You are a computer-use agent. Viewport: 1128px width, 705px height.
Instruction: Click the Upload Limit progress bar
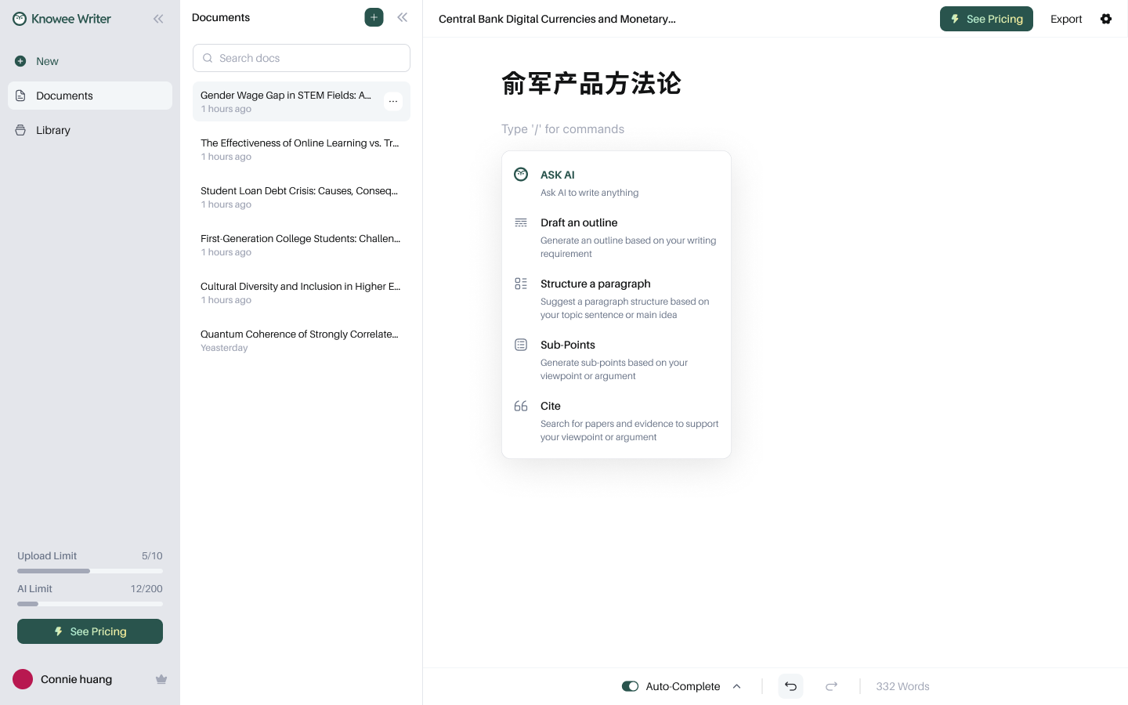[x=90, y=571]
